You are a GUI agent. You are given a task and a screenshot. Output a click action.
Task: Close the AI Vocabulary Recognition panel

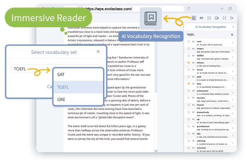pyautogui.click(x=233, y=27)
